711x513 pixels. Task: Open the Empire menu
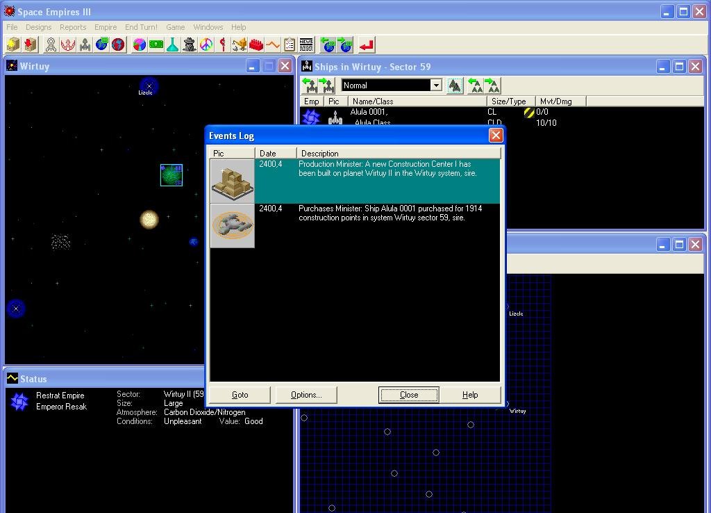(106, 27)
